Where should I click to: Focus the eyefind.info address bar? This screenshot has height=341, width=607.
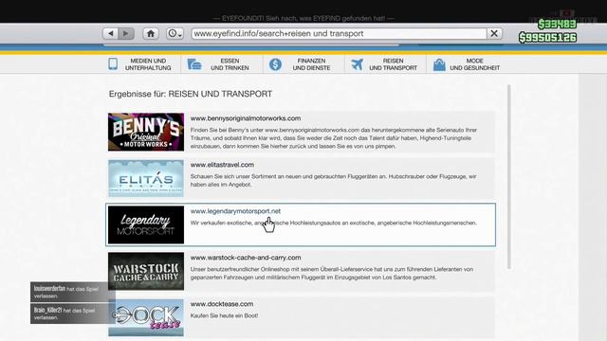point(339,34)
